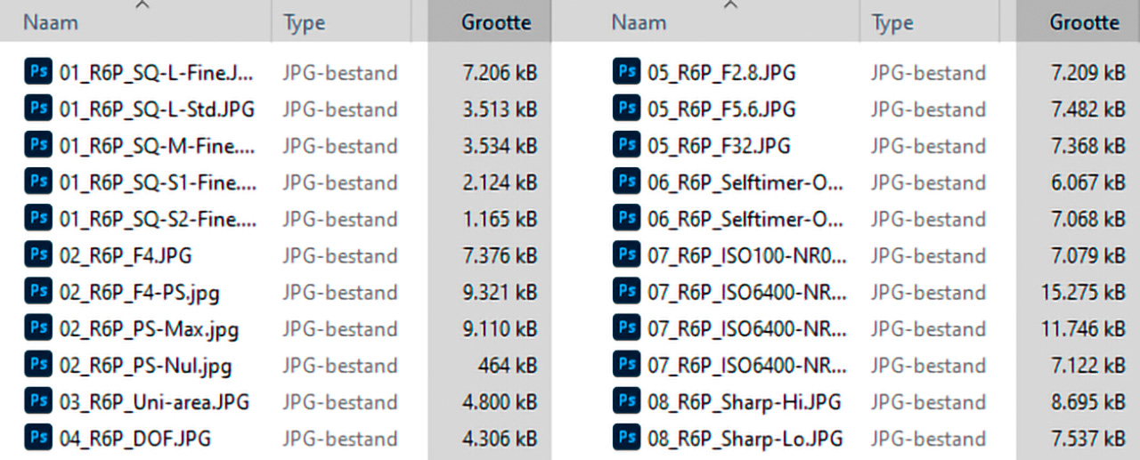Sort right list by Grootte column
Viewport: 1140px width, 460px height.
pyautogui.click(x=1083, y=23)
